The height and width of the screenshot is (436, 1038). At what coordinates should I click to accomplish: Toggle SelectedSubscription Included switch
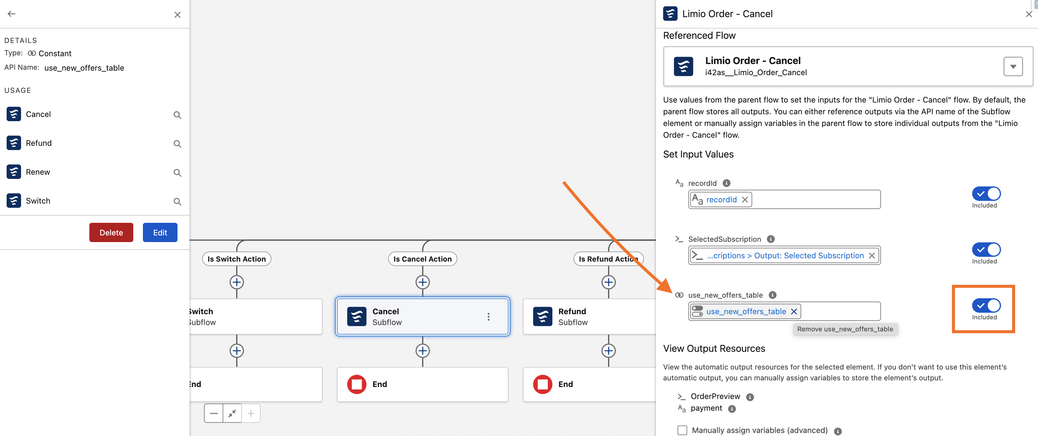click(x=986, y=250)
